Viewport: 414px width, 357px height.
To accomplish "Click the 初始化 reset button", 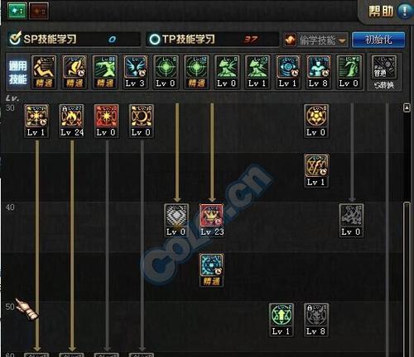I will 378,40.
